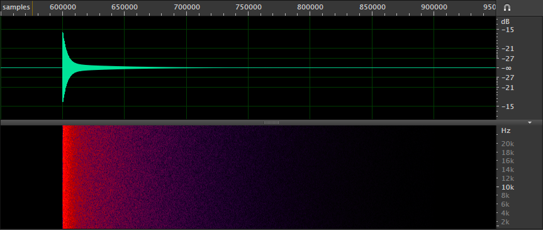Click the Hz frequency scale label
The height and width of the screenshot is (230, 543).
click(506, 131)
